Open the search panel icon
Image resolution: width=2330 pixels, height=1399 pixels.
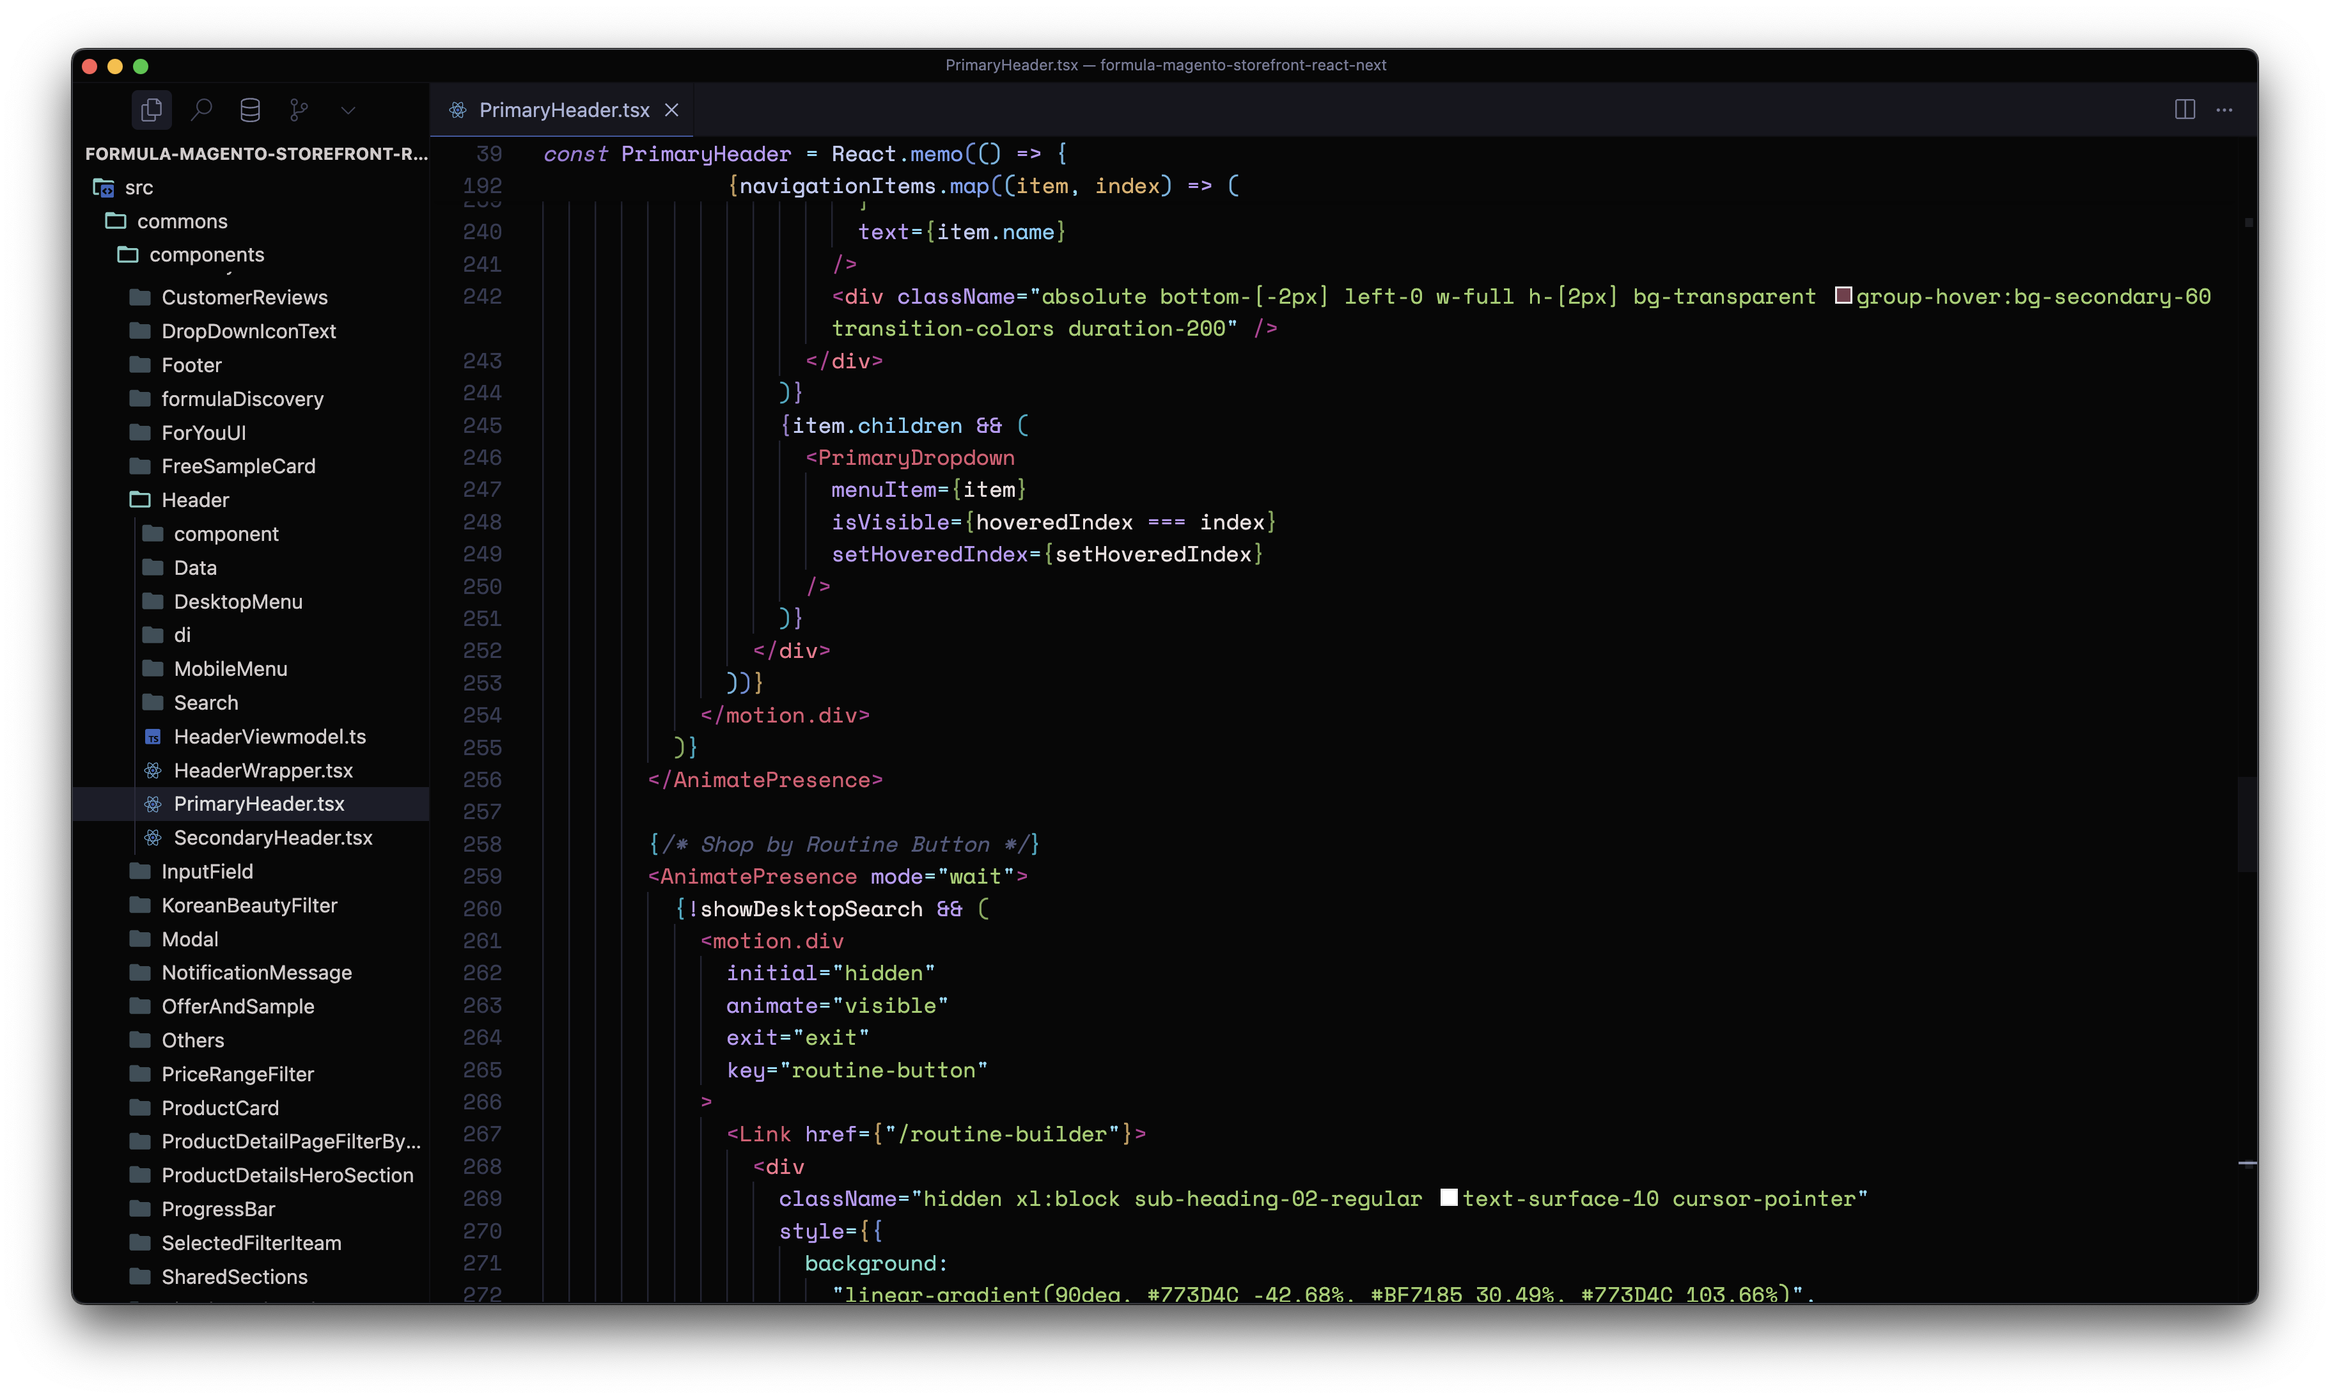point(201,109)
